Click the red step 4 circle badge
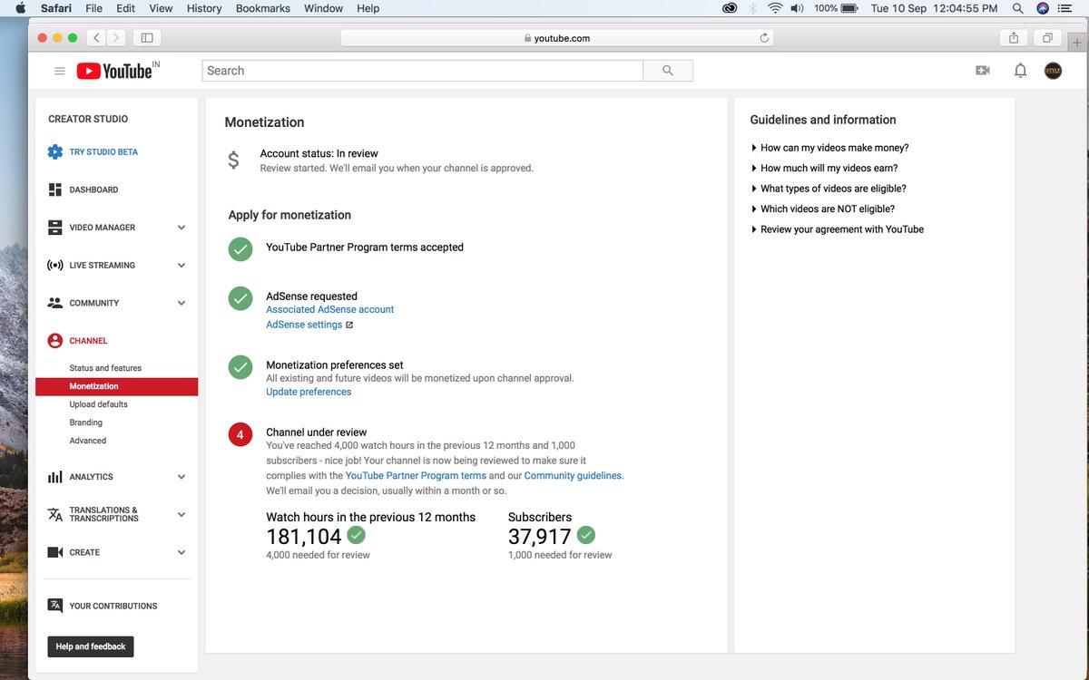Image resolution: width=1089 pixels, height=680 pixels. tap(240, 435)
